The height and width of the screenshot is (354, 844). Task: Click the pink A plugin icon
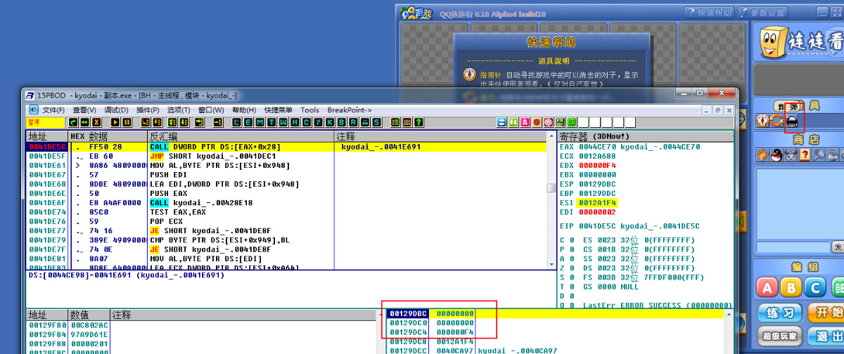pos(525,122)
